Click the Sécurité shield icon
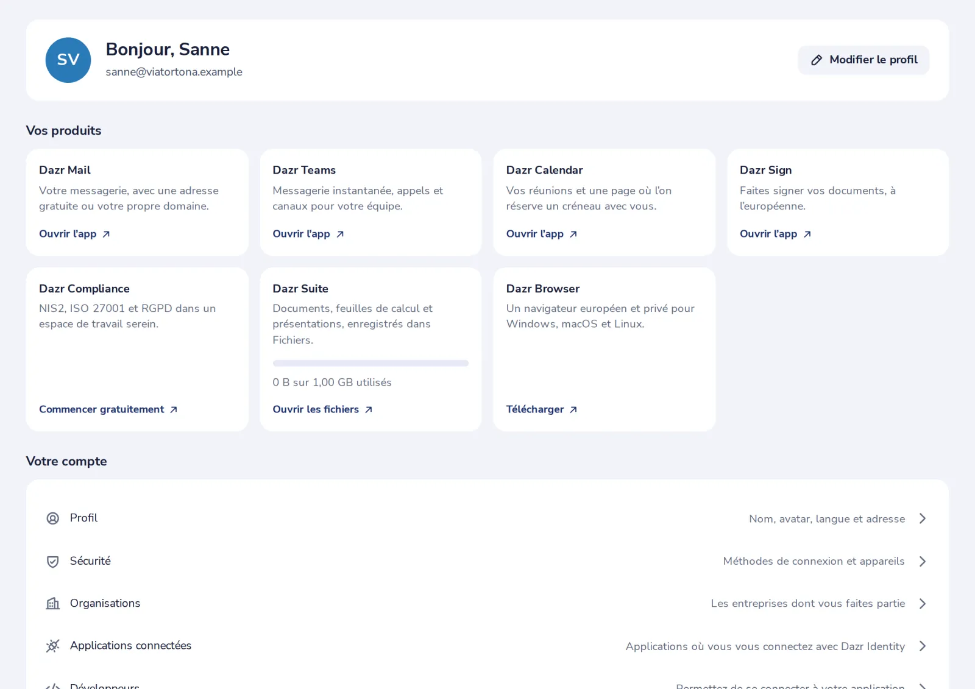 pyautogui.click(x=53, y=561)
